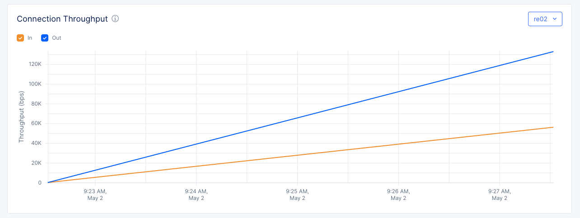Click the Connection Throughput title
This screenshot has width=580, height=218.
tap(62, 19)
